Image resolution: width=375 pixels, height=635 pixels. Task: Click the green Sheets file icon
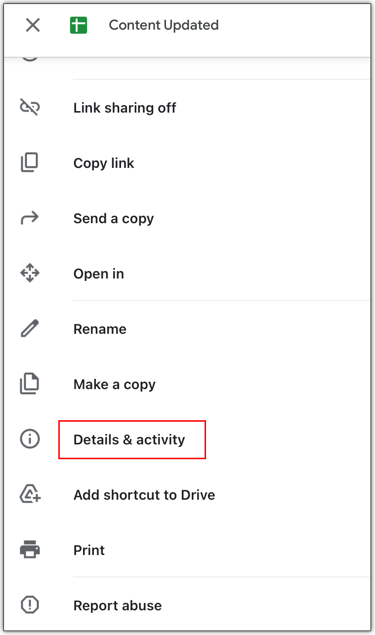coord(79,25)
